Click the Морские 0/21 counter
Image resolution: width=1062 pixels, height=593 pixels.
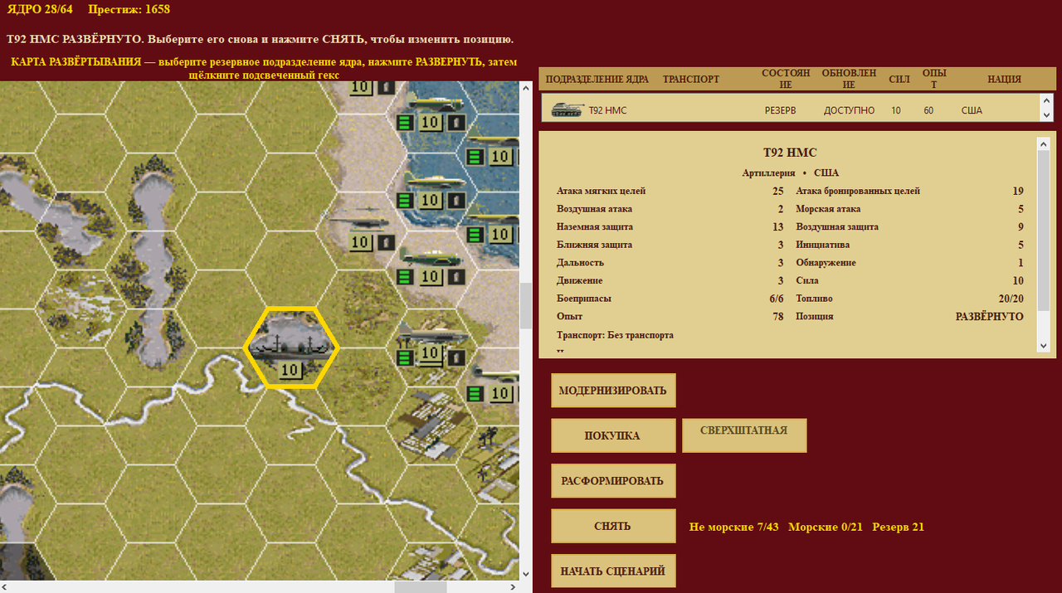click(x=826, y=527)
